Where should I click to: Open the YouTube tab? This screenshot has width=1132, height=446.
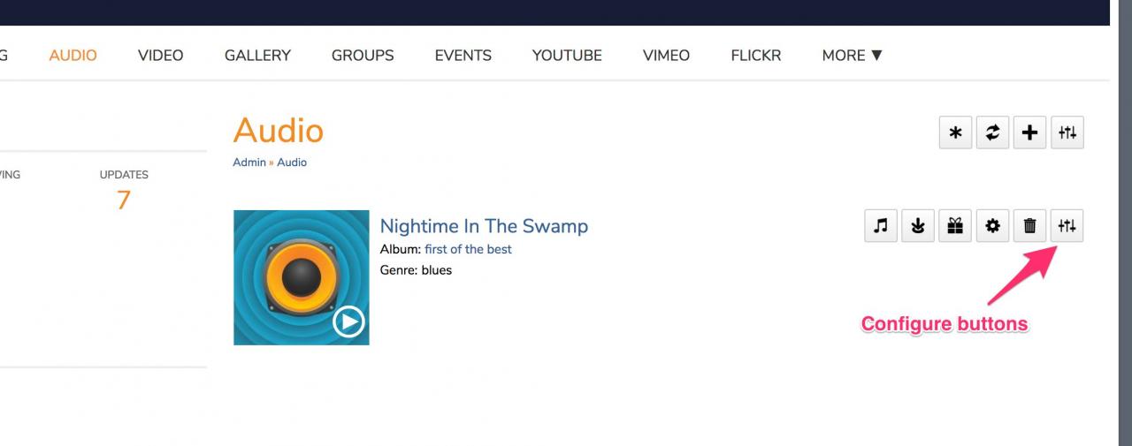tap(567, 55)
